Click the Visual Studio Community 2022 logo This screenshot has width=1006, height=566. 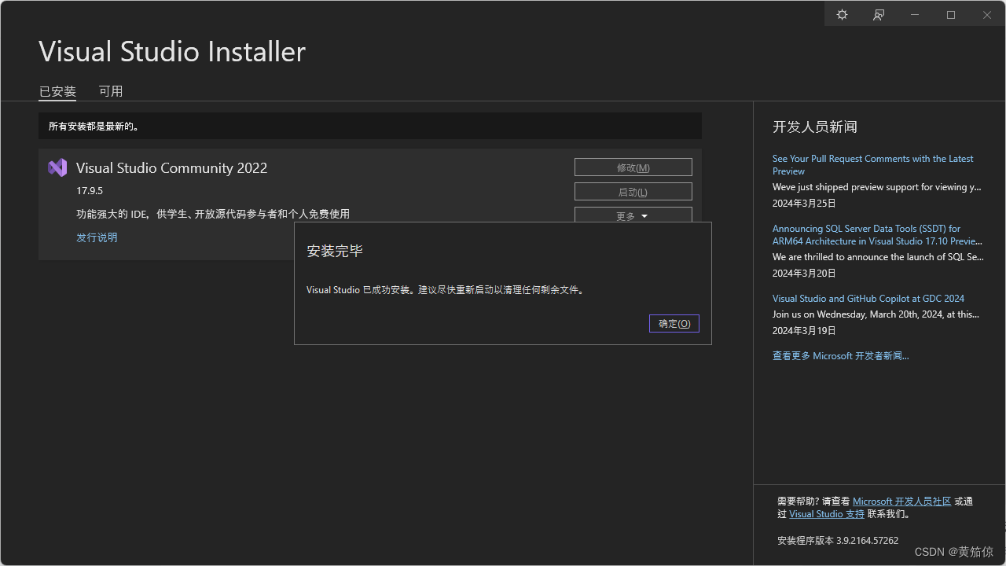pos(57,167)
